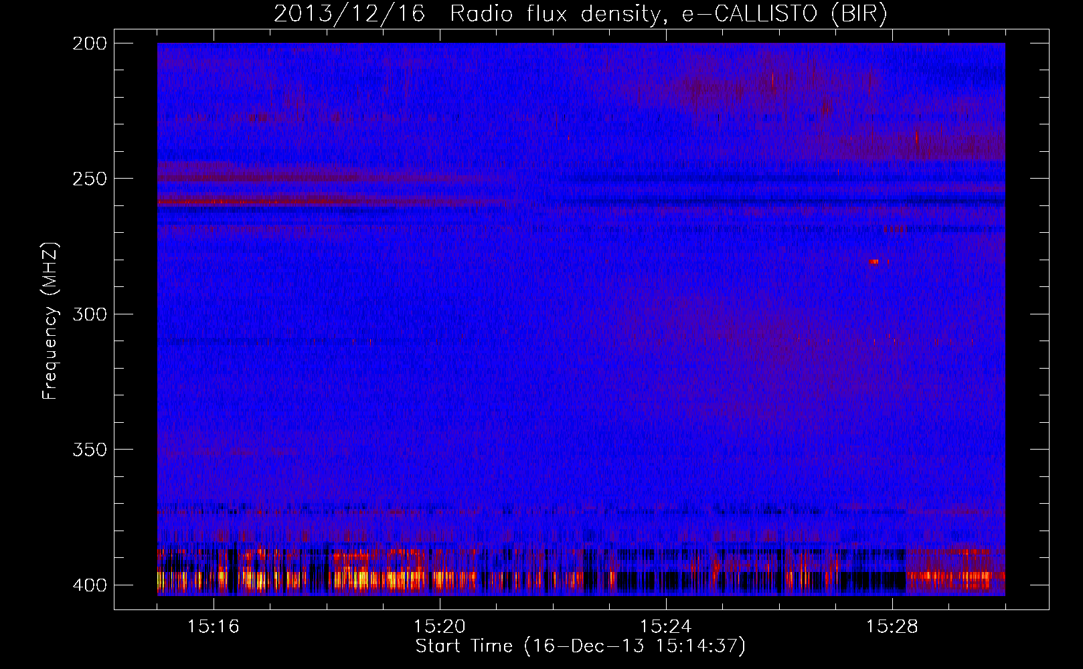Select the 250 frequency tick label

pyautogui.click(x=89, y=179)
